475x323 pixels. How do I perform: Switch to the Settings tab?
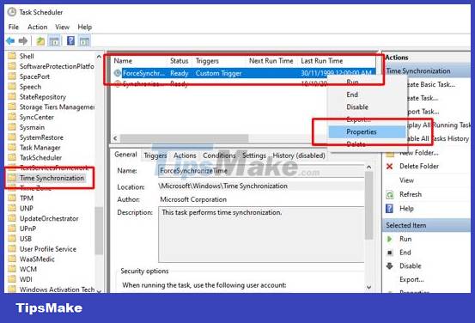point(254,155)
